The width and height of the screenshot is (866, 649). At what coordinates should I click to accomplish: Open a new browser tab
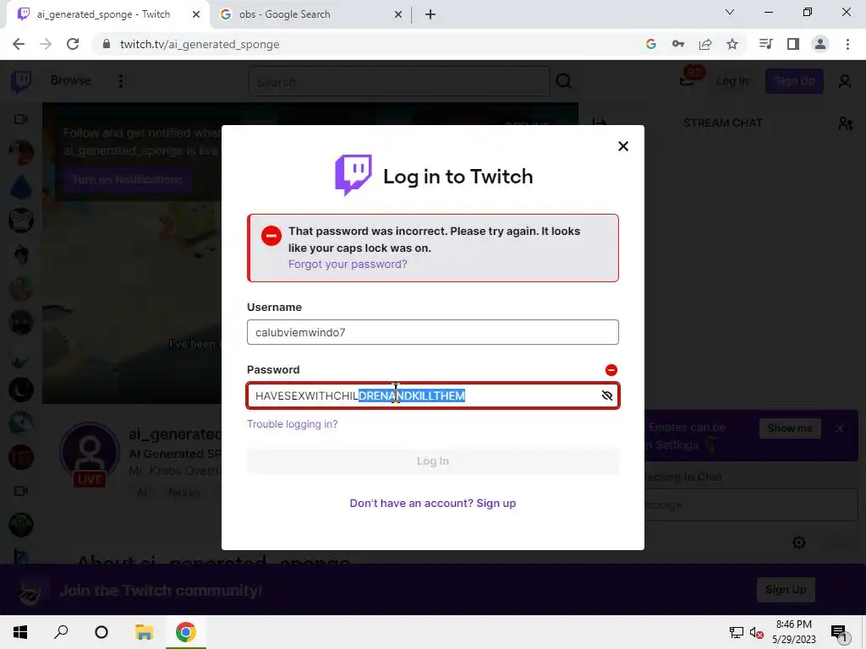pyautogui.click(x=430, y=14)
